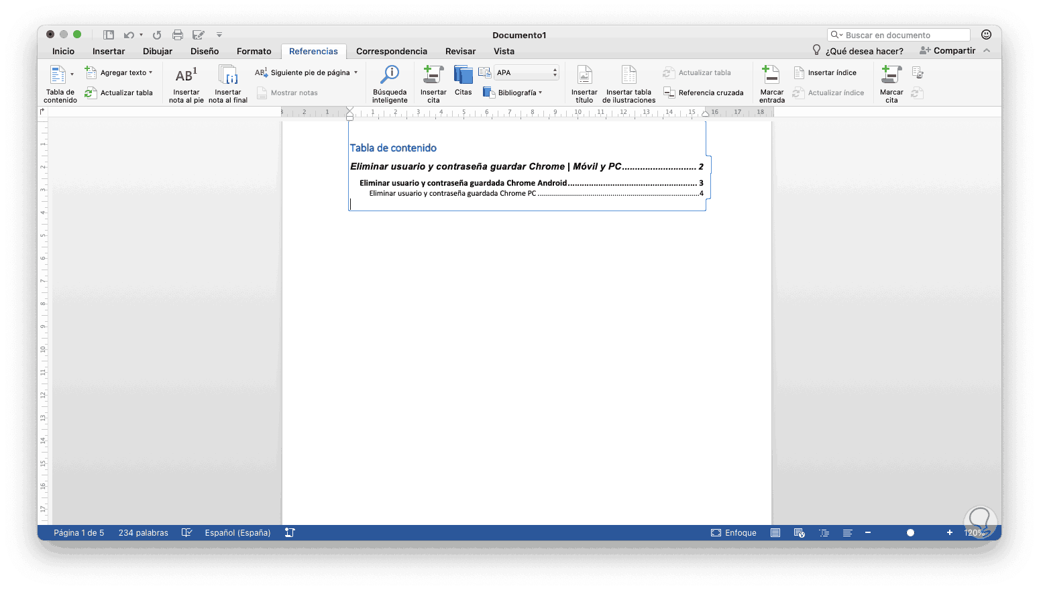Screen dimensions: 1039x590
Task: Open the spelling and grammar check status icon
Action: [x=186, y=533]
